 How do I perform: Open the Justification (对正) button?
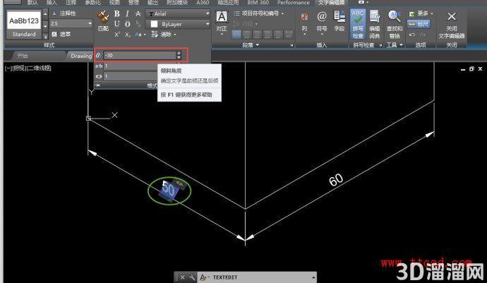click(x=222, y=21)
